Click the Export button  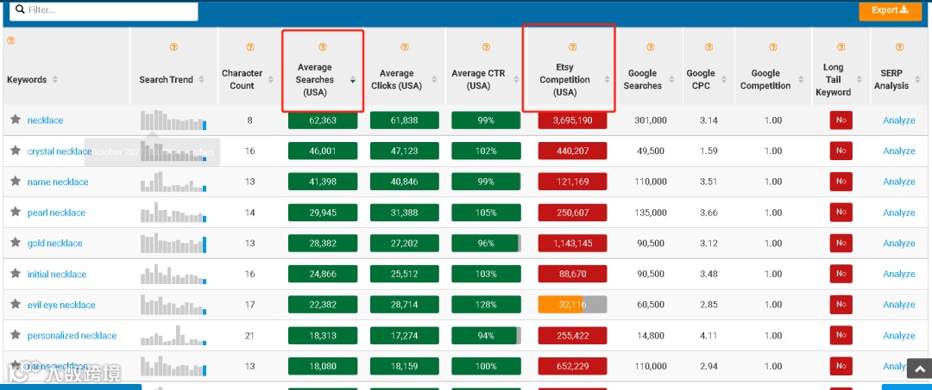point(890,10)
